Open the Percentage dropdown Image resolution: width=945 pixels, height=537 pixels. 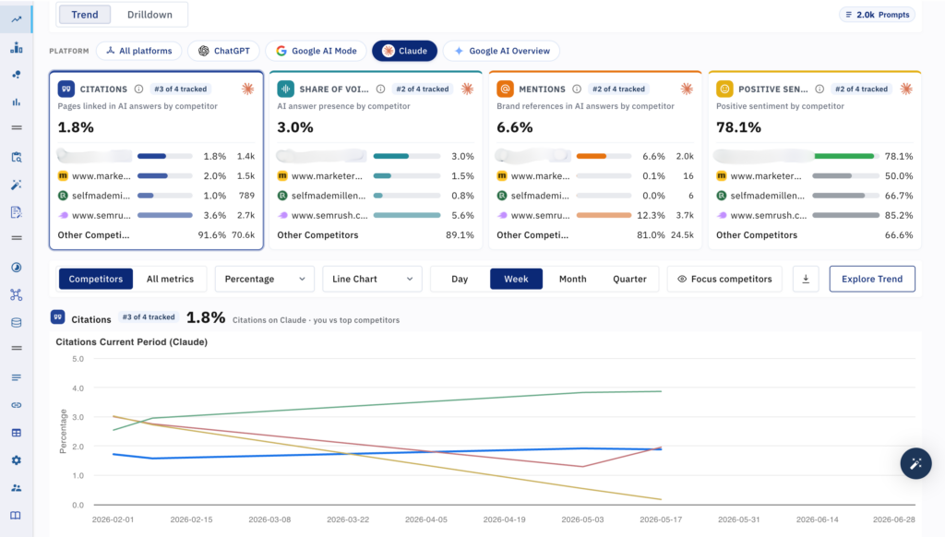pyautogui.click(x=265, y=279)
